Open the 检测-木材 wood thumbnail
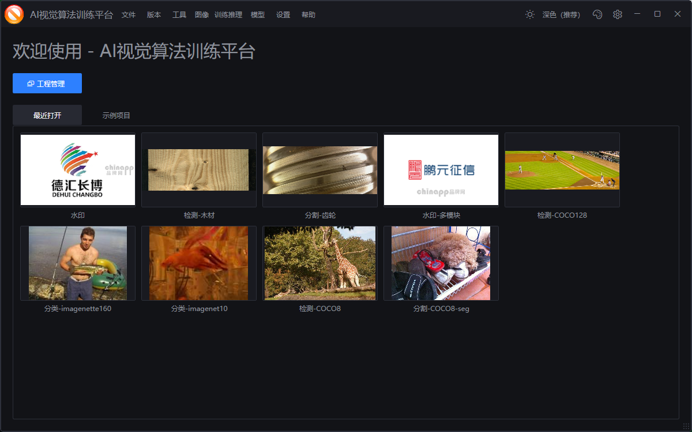The width and height of the screenshot is (692, 432). pos(199,170)
